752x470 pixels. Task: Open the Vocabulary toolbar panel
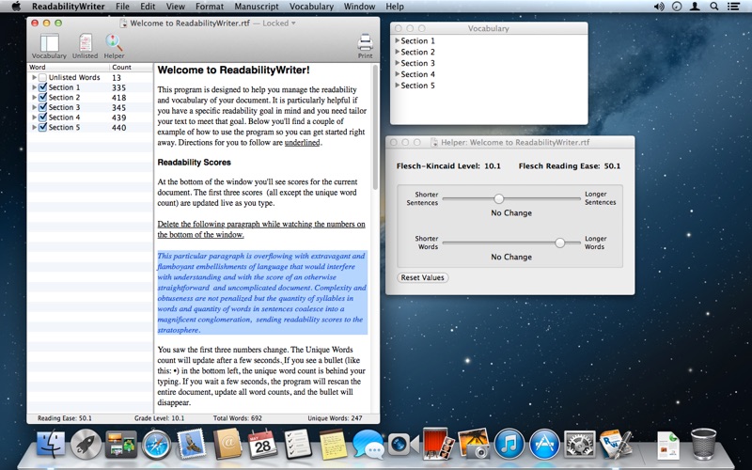[x=49, y=46]
